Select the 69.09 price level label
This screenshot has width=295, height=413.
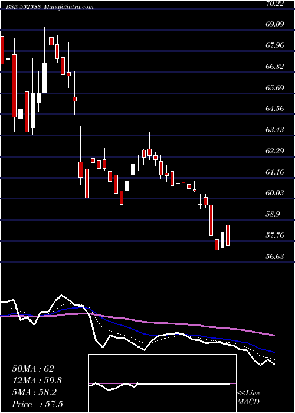click(x=274, y=24)
